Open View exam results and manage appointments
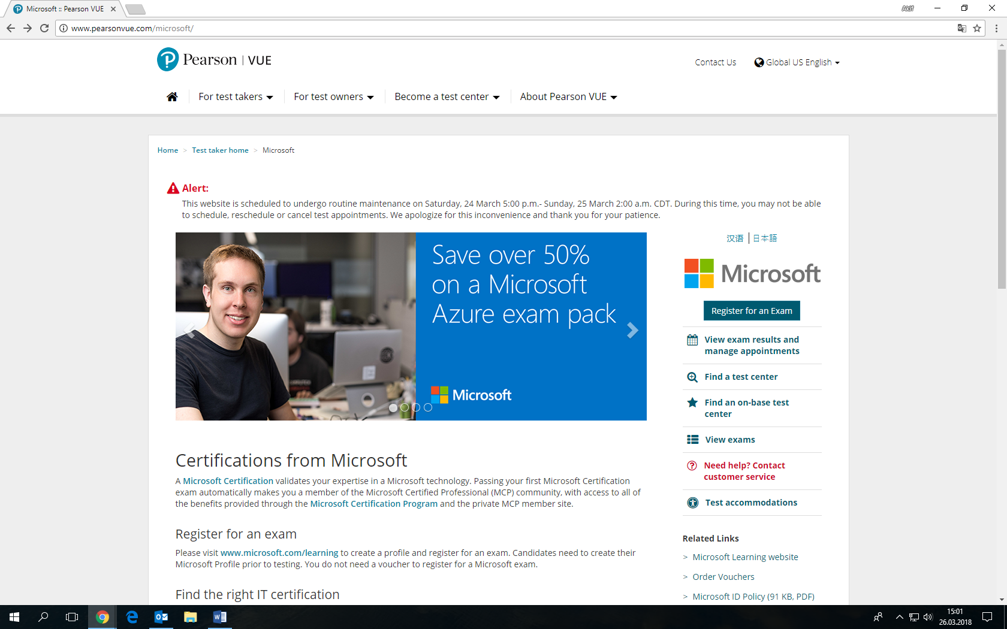The height and width of the screenshot is (629, 1007). (x=752, y=345)
